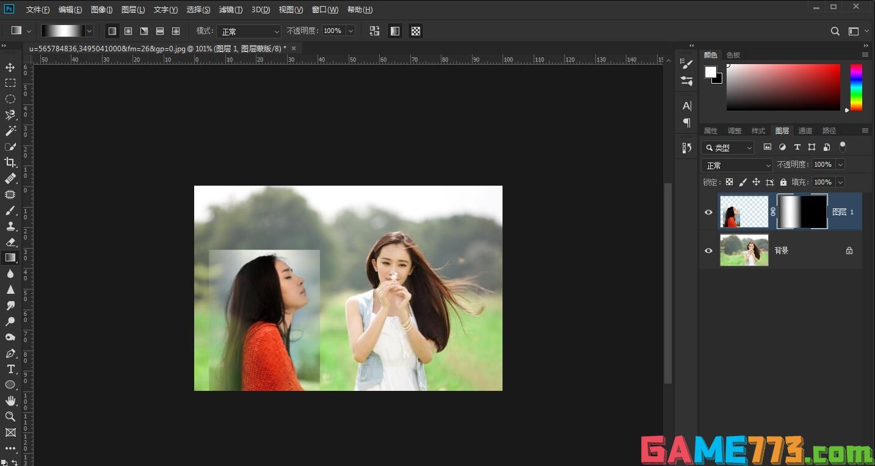
Task: Lock transparent pixels button
Action: coord(729,182)
